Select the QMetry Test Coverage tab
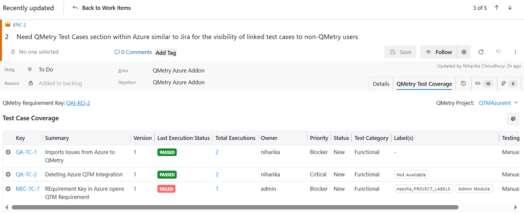524x214 pixels. pyautogui.click(x=424, y=84)
